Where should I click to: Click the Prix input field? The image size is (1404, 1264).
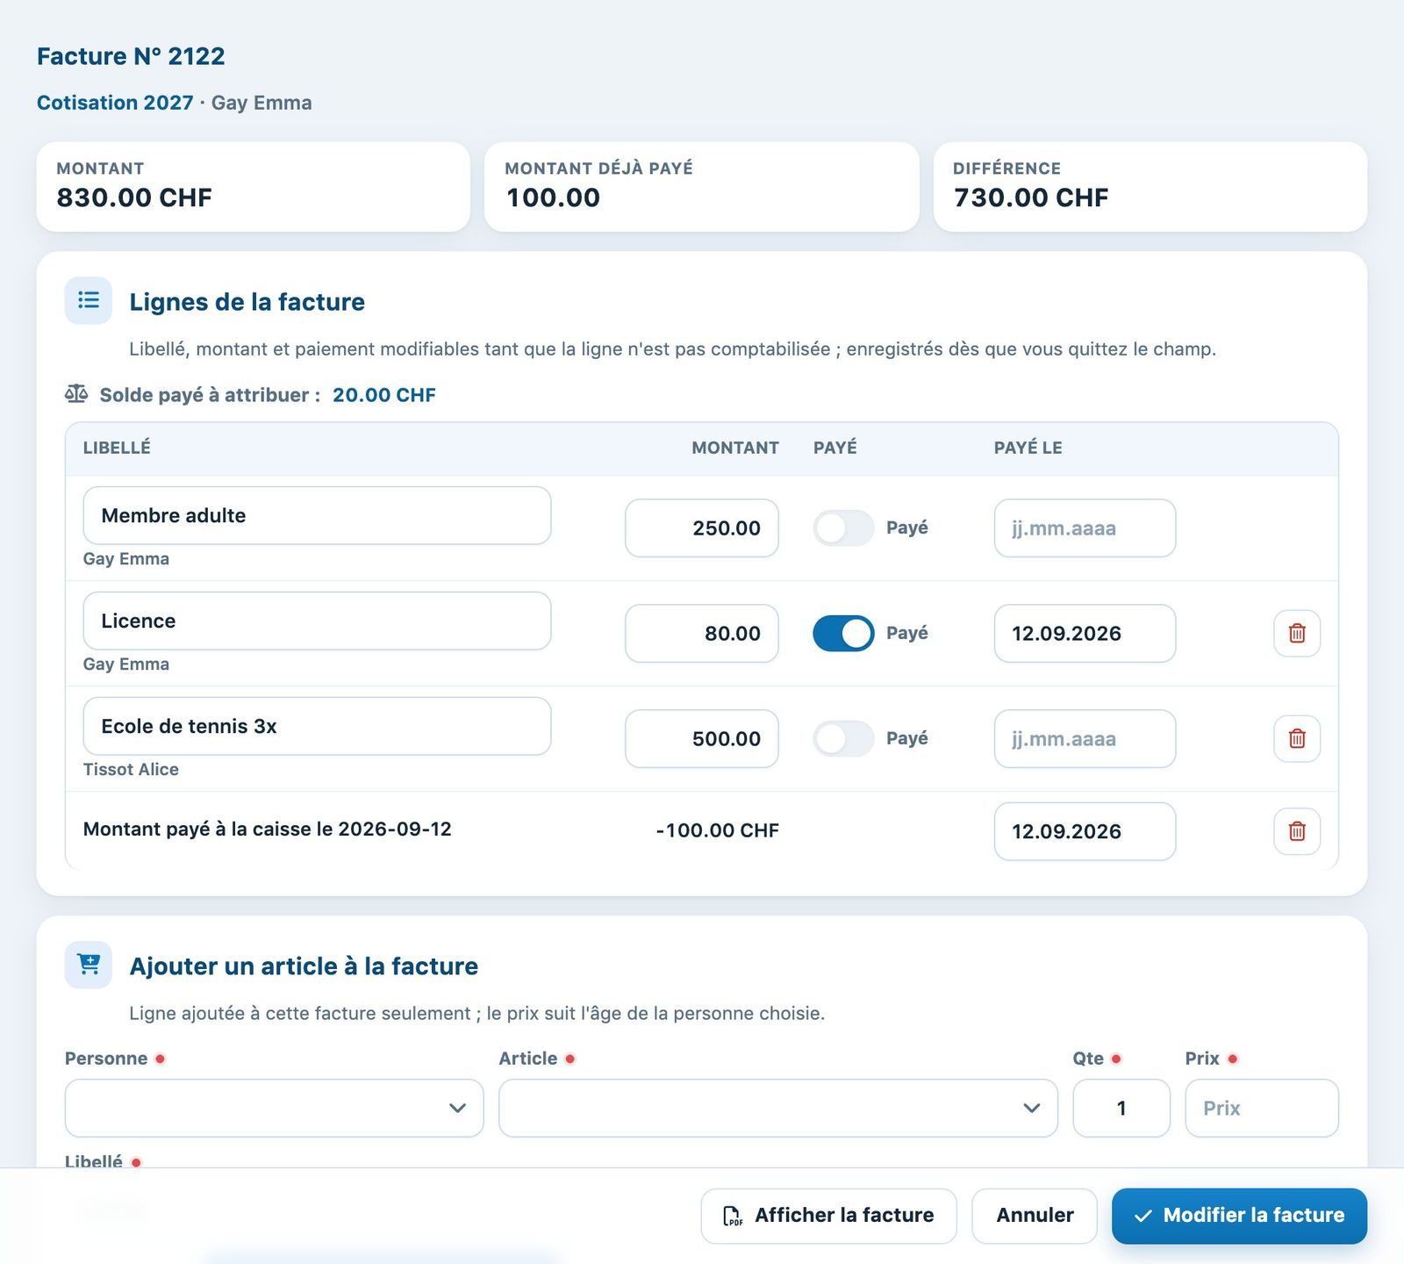click(1262, 1108)
